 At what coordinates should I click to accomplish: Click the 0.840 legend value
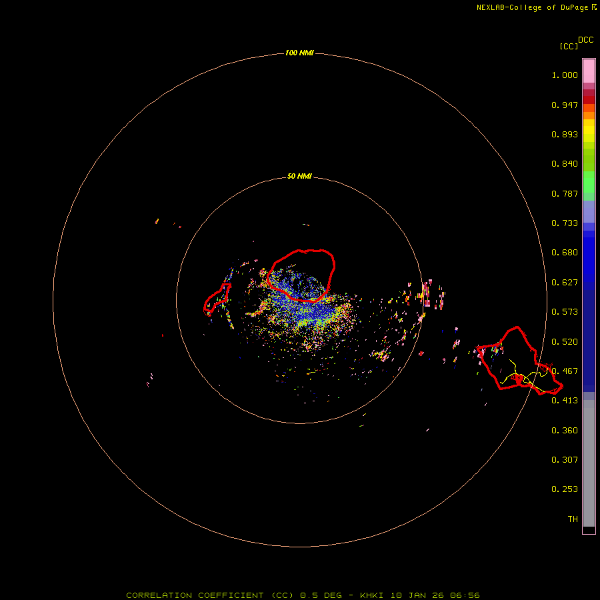click(x=565, y=164)
